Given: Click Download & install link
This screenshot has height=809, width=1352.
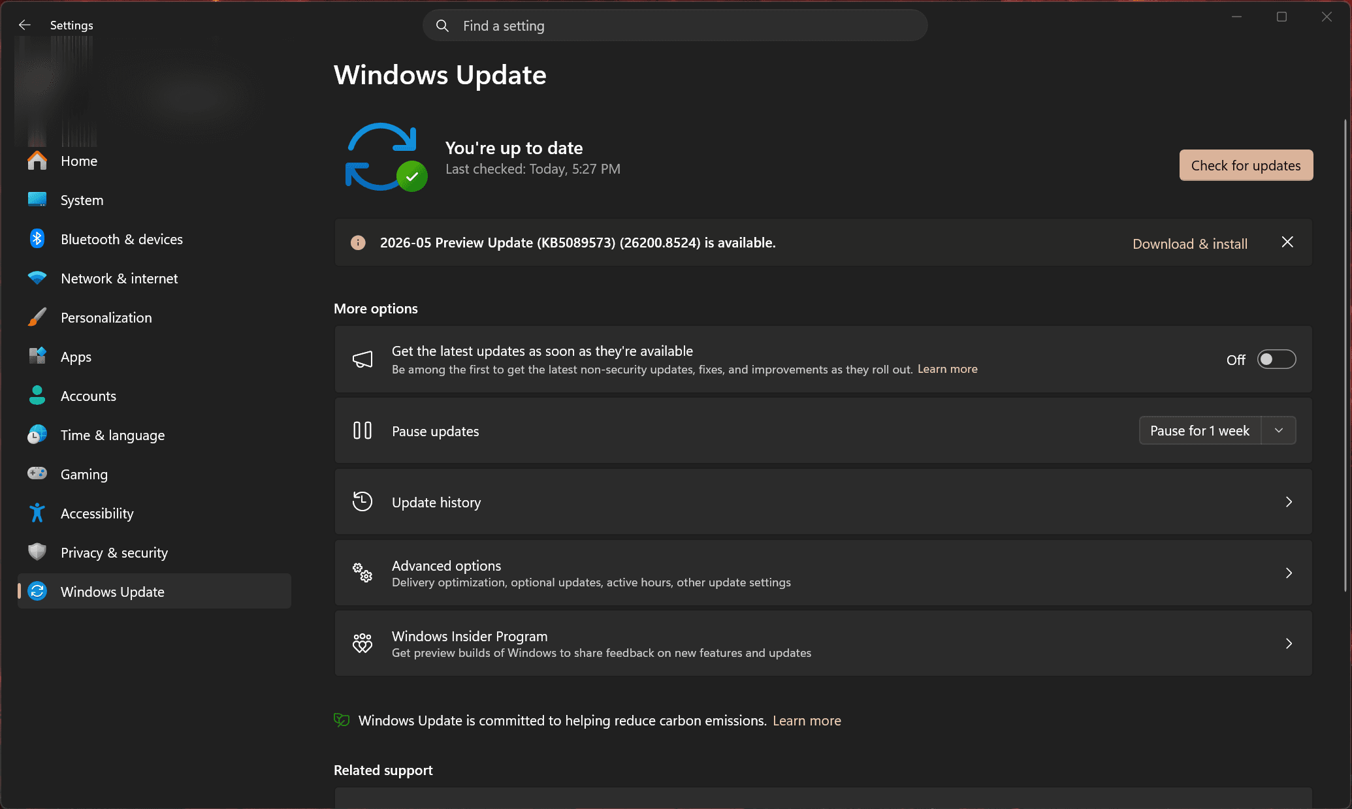Looking at the screenshot, I should [x=1189, y=244].
